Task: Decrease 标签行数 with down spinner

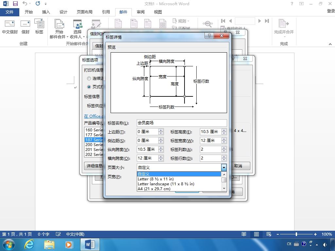Action: click(x=224, y=159)
